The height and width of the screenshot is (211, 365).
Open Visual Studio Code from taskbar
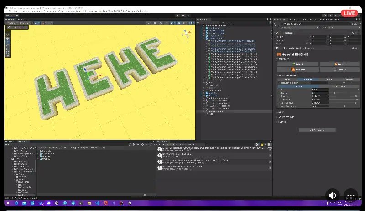pyautogui.click(x=97, y=203)
